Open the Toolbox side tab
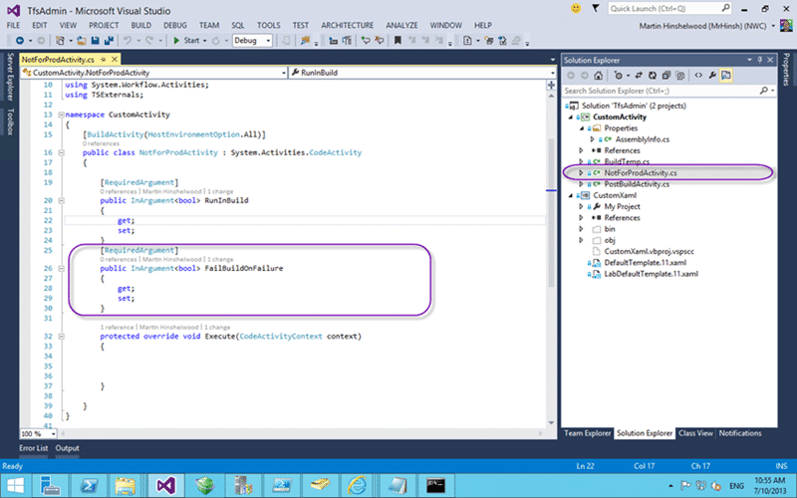This screenshot has height=498, width=797. pyautogui.click(x=10, y=122)
